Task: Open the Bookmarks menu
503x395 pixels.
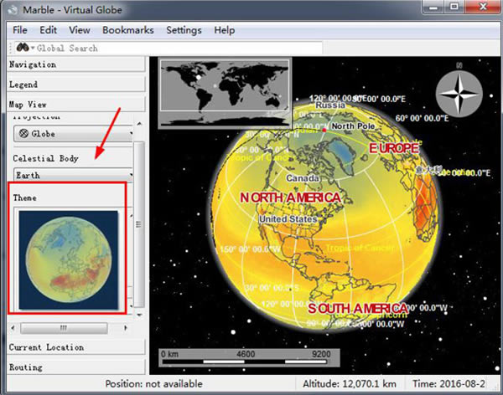Action: click(x=127, y=30)
